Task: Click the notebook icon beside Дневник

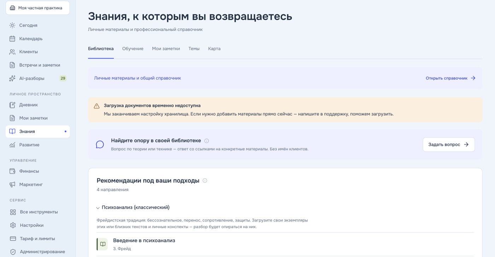Action: click(x=12, y=105)
